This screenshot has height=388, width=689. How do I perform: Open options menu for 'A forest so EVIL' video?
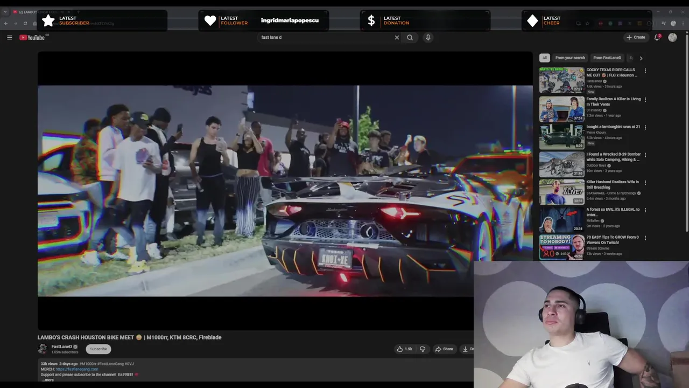click(x=645, y=210)
